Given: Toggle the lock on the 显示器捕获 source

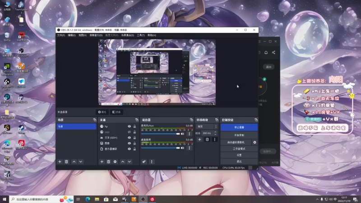Looking at the screenshot, I should [134, 149].
